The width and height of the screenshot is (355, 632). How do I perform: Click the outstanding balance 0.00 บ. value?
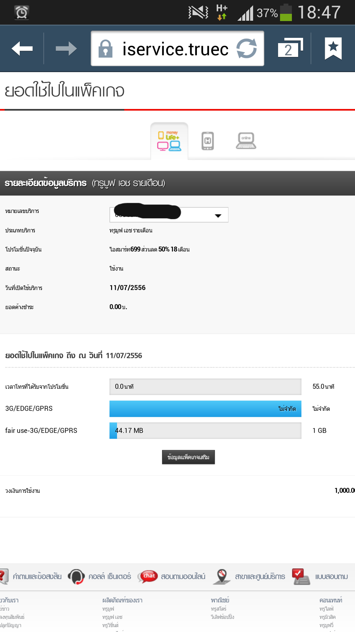118,307
